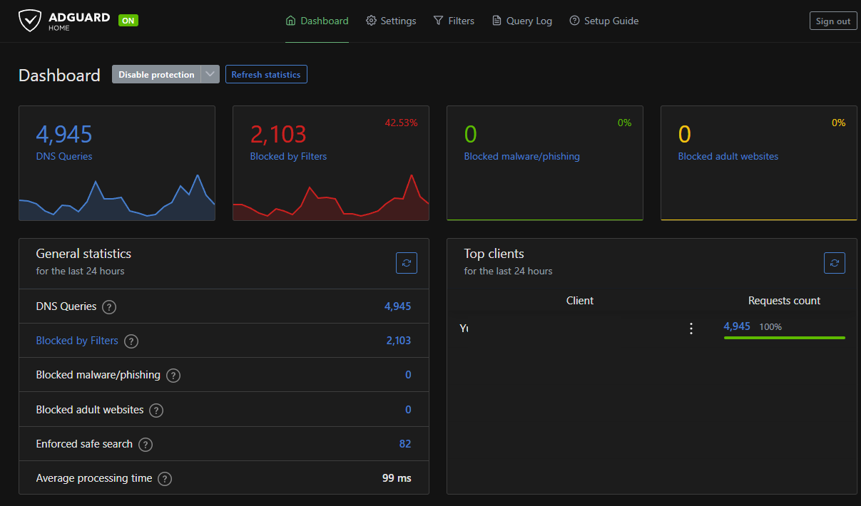This screenshot has height=506, width=861.
Task: Click help icon beside Average processing time
Action: coord(165,479)
